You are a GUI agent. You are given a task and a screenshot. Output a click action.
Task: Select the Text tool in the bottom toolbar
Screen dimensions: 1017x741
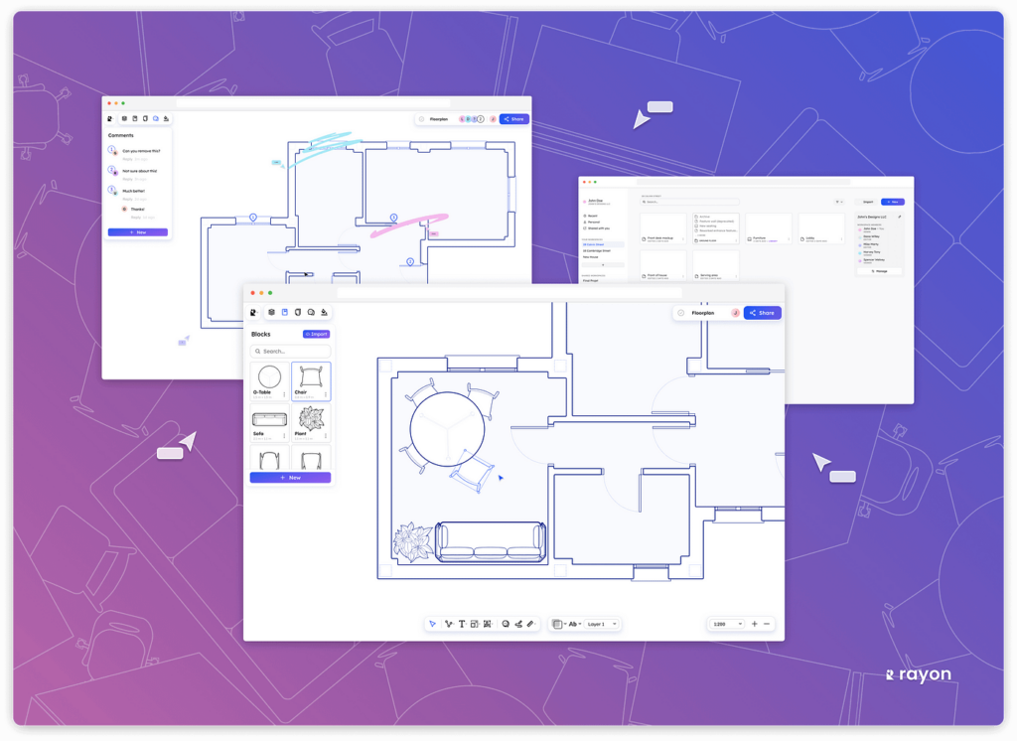(462, 623)
